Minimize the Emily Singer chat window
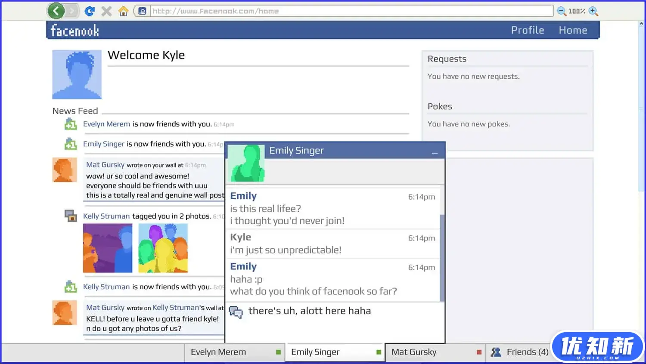This screenshot has height=364, width=646. point(435,153)
